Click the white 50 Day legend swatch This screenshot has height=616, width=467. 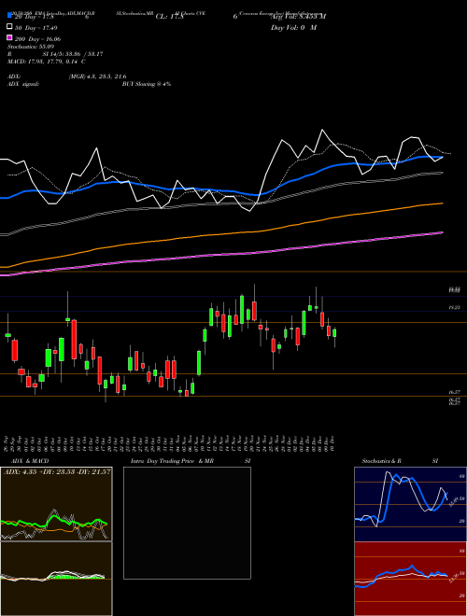point(9,27)
